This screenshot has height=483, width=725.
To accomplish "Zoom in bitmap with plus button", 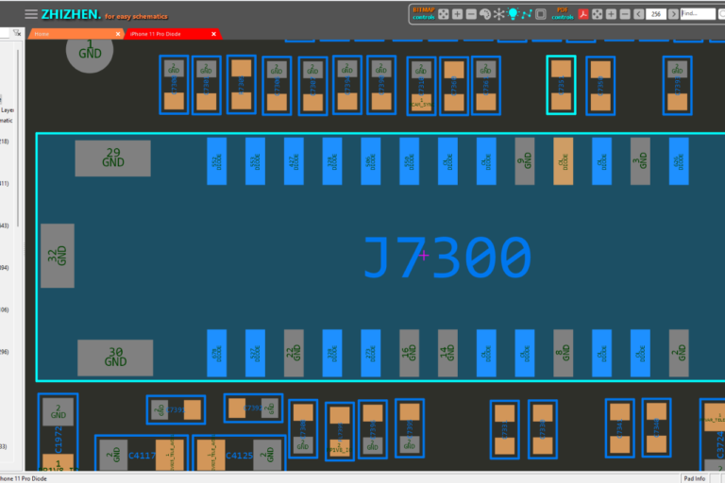I will point(457,14).
